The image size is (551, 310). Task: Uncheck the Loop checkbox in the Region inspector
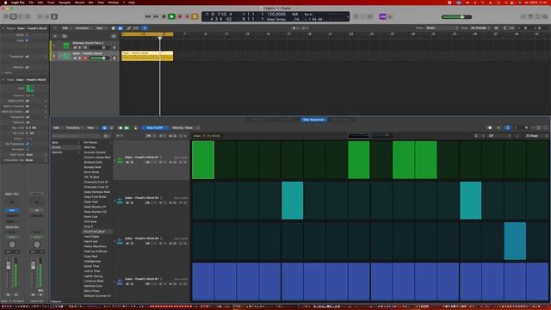27,40
